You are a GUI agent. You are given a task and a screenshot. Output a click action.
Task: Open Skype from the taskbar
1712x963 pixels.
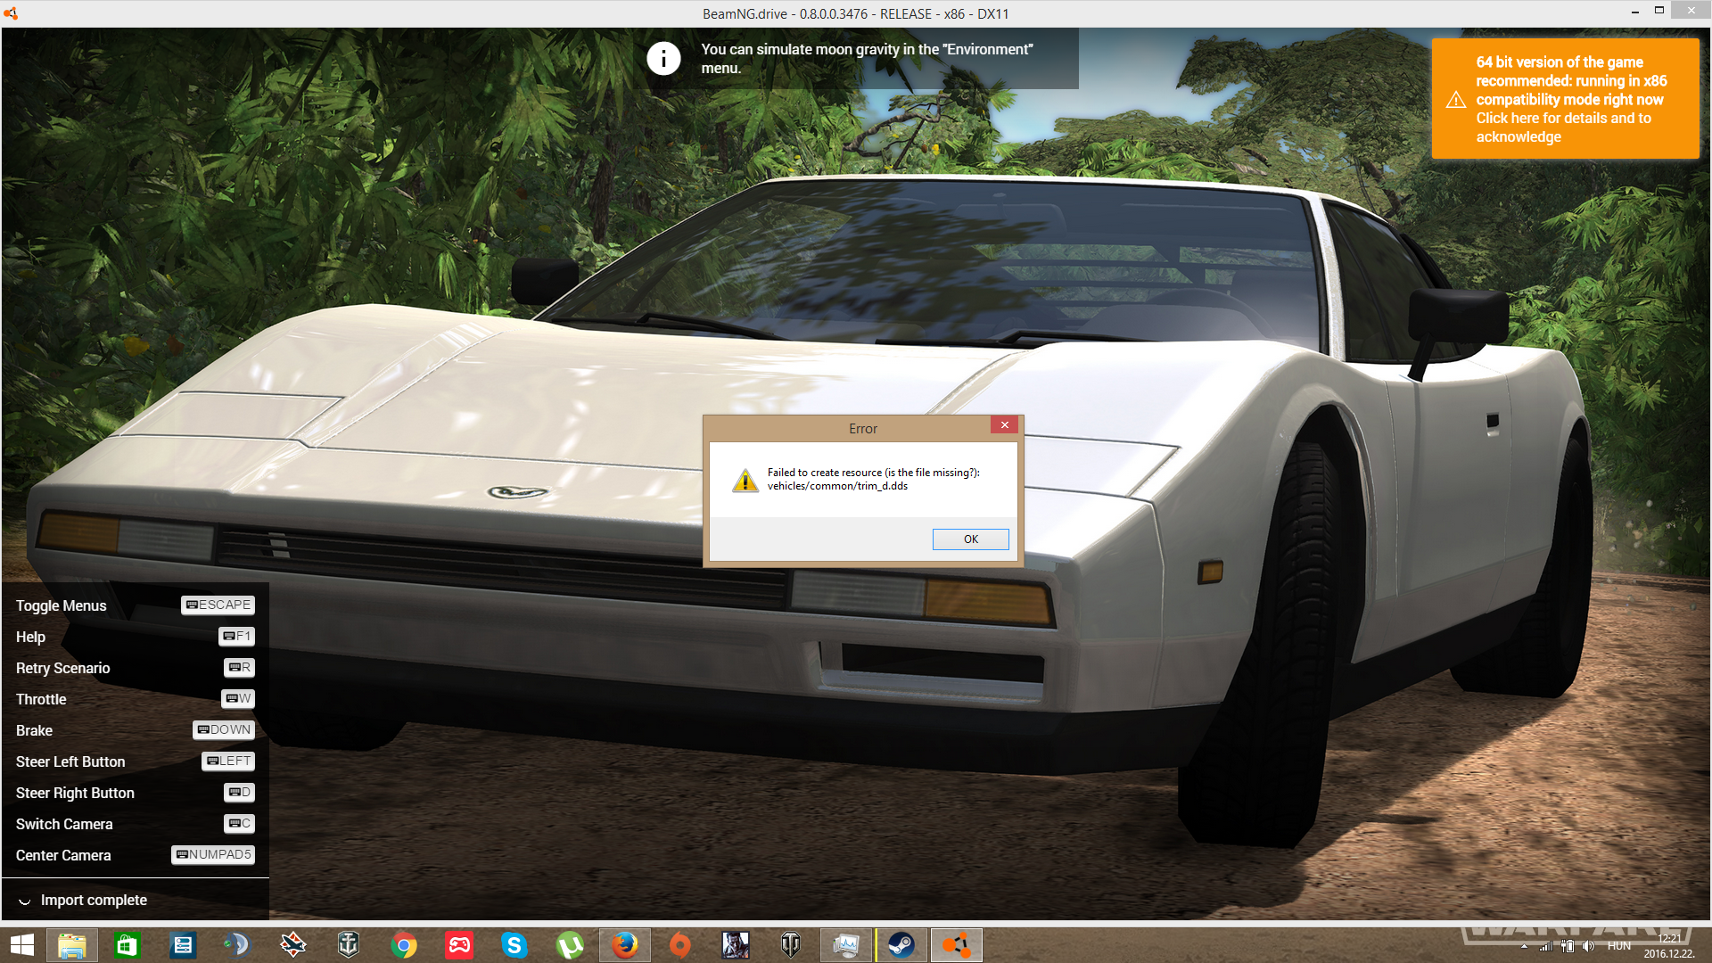pyautogui.click(x=514, y=945)
